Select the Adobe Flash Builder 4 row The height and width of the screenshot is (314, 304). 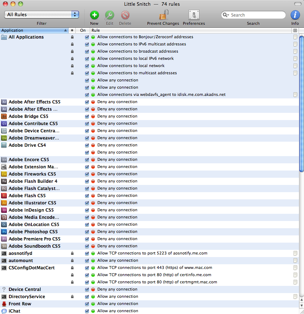[149, 181]
